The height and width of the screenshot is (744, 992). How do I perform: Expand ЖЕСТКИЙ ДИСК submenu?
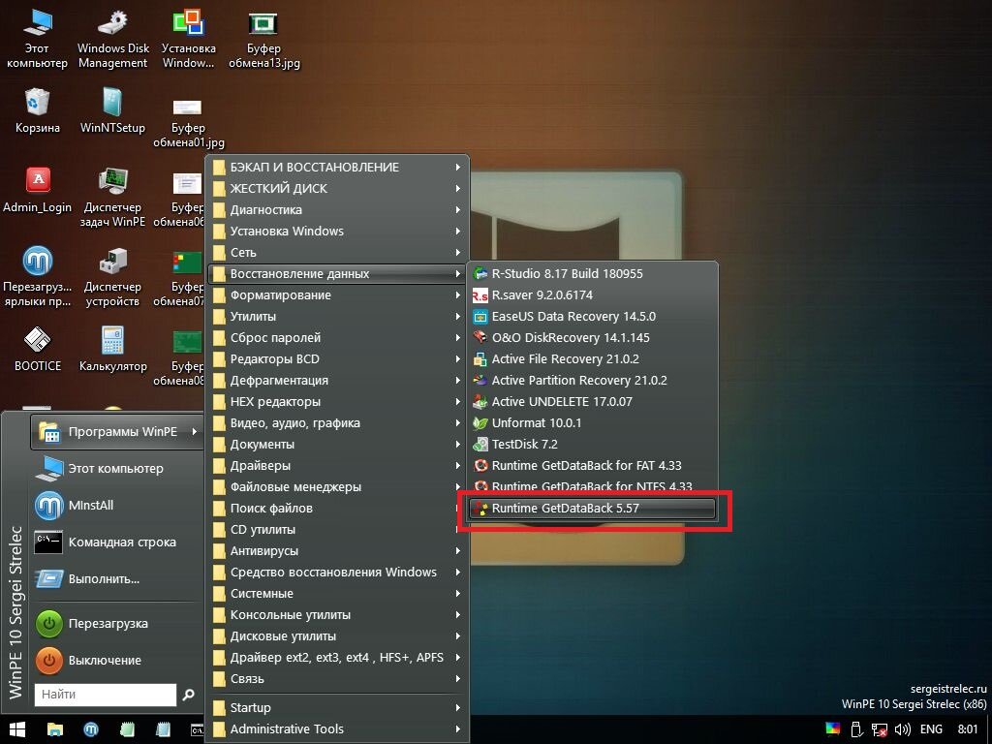[x=338, y=189]
